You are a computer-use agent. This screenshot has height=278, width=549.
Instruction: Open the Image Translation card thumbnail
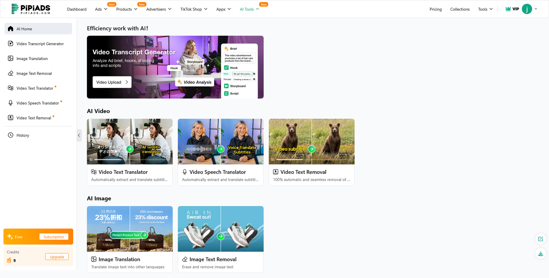click(x=130, y=229)
